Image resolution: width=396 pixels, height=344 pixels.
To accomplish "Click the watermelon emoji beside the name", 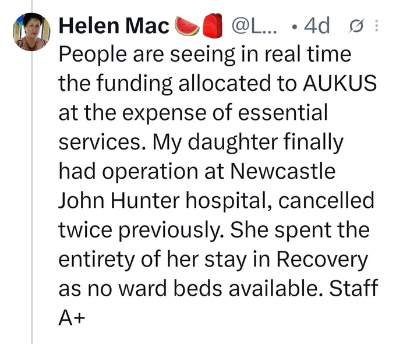I will click(x=187, y=26).
